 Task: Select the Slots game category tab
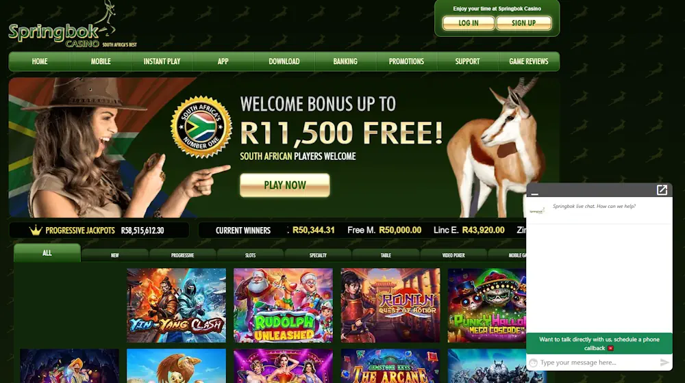click(250, 255)
